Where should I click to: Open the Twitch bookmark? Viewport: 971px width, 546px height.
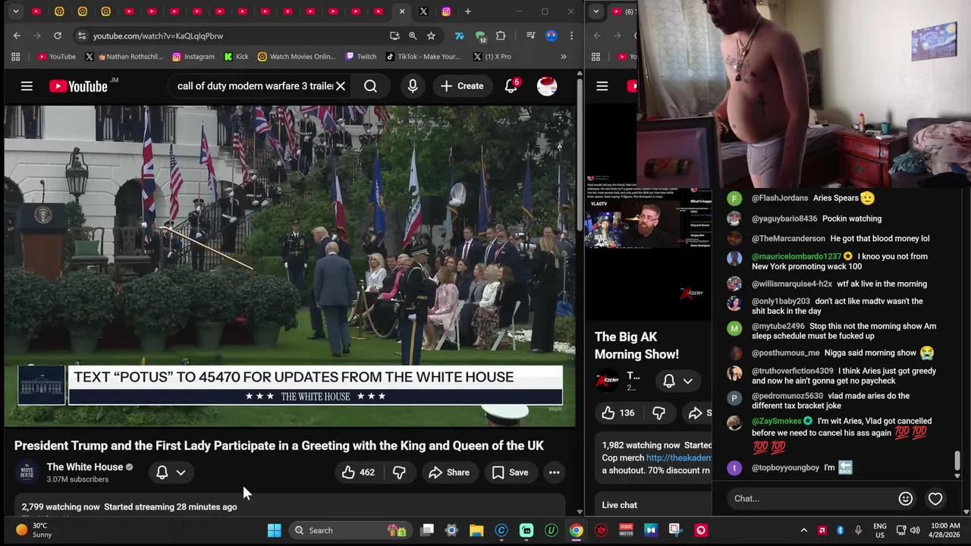[x=360, y=56]
